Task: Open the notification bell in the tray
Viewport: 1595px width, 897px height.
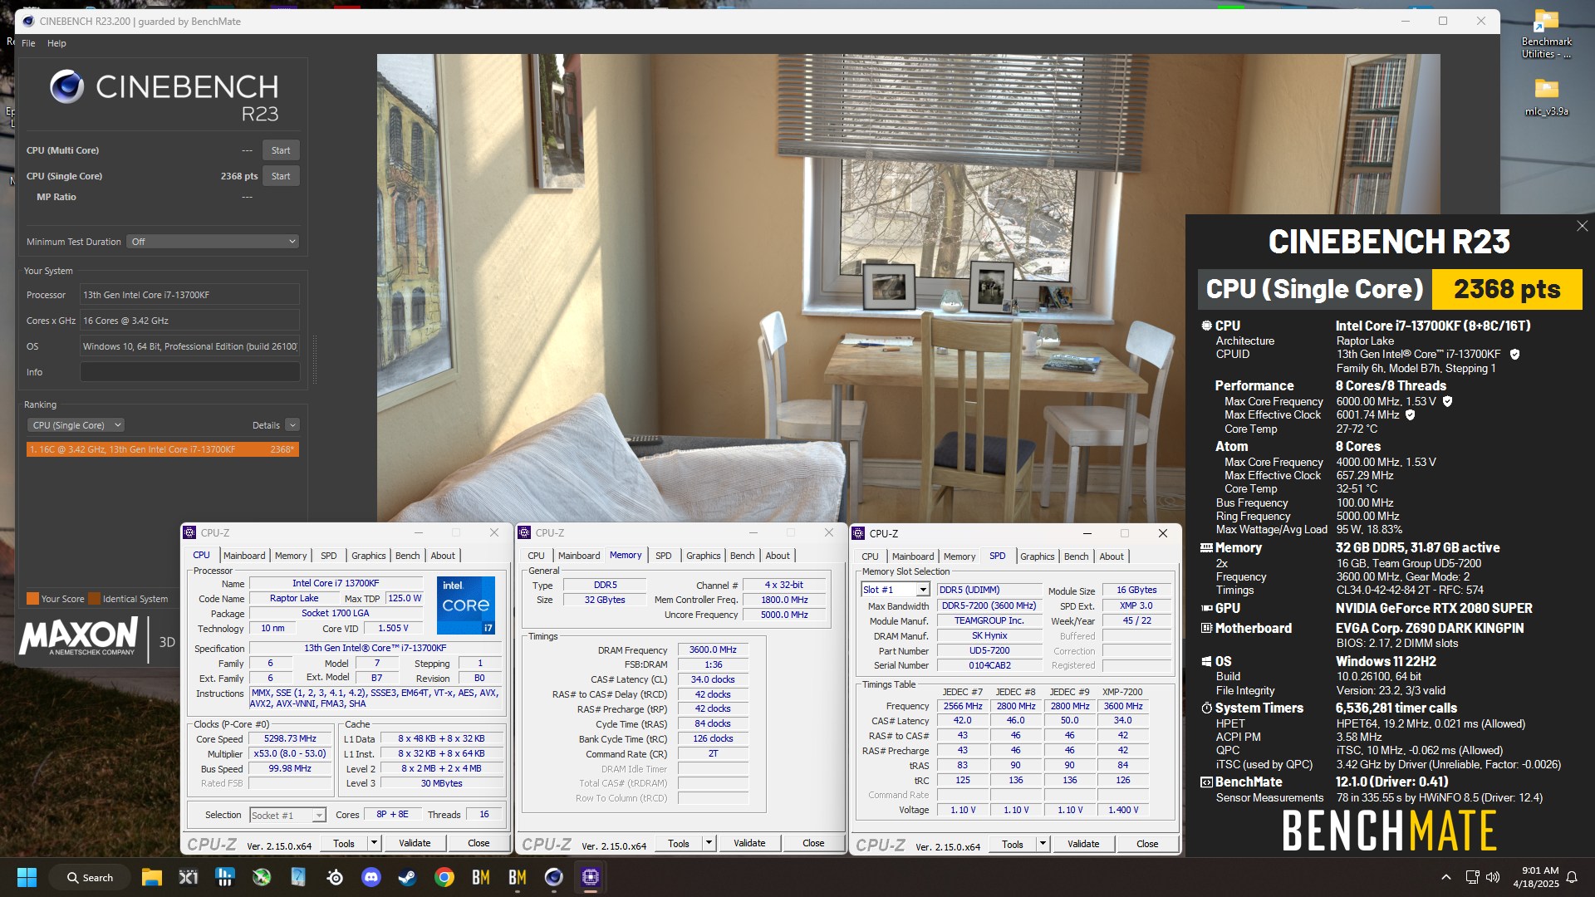Action: coord(1572,877)
